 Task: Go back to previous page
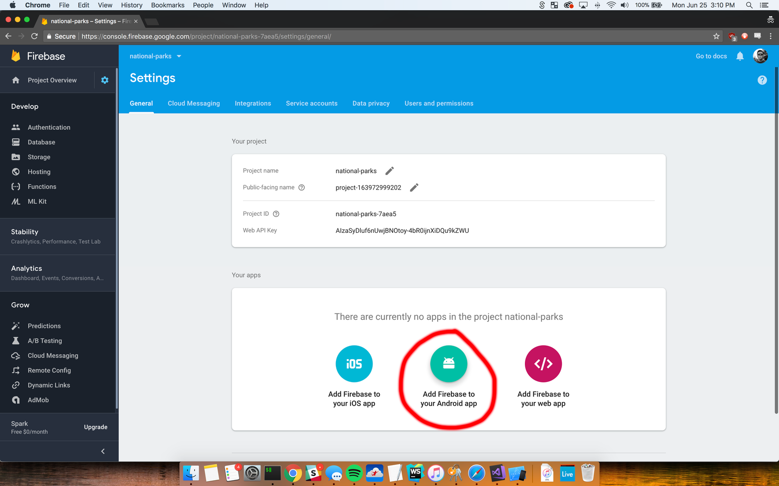click(8, 36)
